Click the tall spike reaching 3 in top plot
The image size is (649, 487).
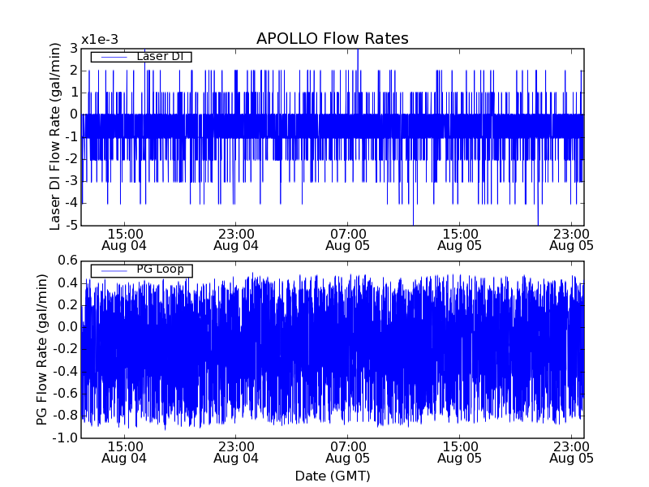click(358, 53)
